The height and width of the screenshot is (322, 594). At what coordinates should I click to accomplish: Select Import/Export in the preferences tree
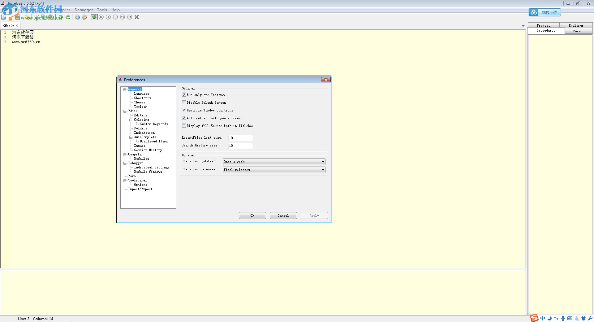tap(140, 189)
